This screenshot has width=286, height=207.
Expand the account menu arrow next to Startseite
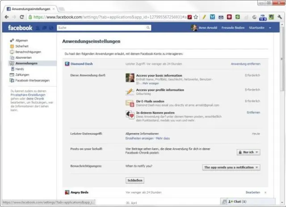tap(270, 28)
